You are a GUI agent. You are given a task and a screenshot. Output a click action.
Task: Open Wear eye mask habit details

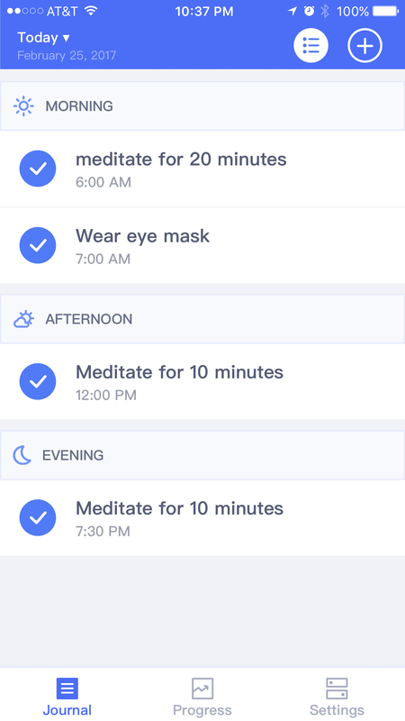pyautogui.click(x=202, y=245)
